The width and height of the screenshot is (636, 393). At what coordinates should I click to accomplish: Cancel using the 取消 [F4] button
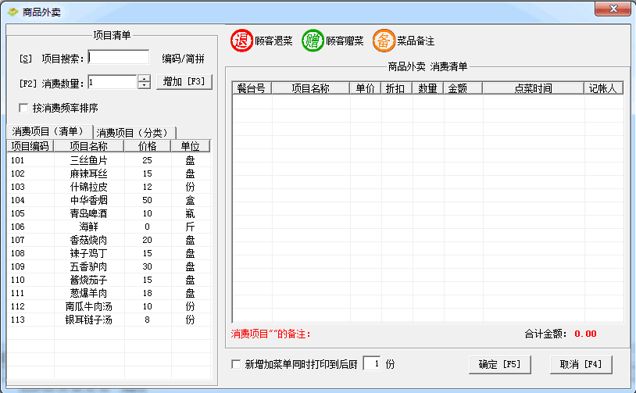pos(581,365)
